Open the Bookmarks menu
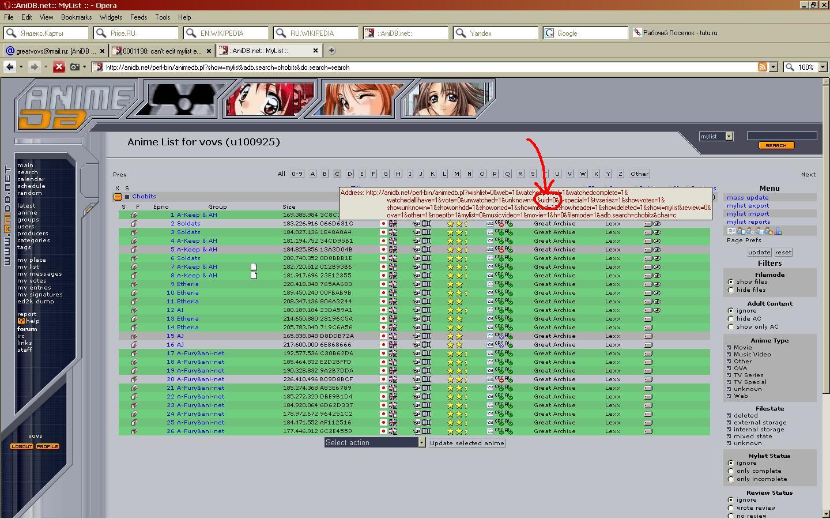830x519 pixels. [76, 17]
